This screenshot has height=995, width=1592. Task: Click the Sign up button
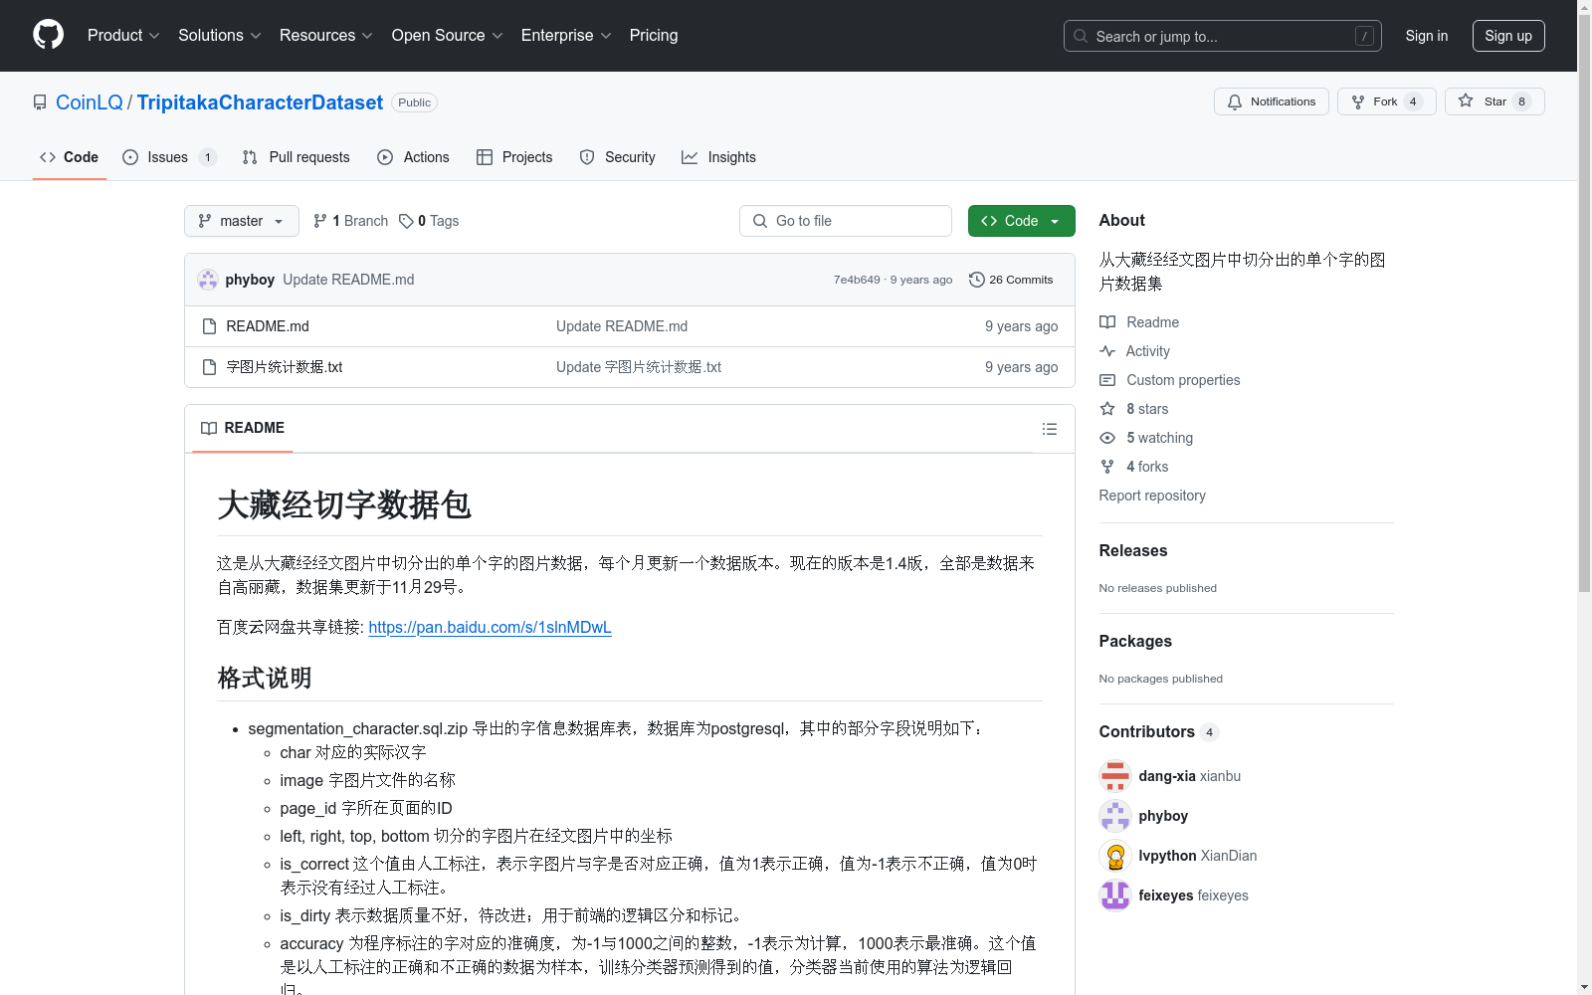click(1508, 36)
